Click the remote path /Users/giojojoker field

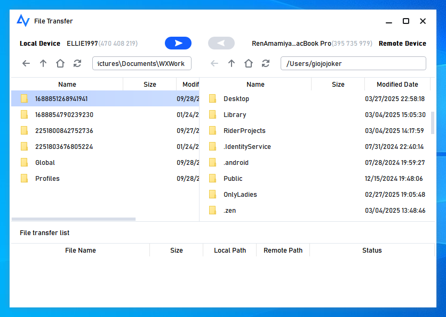coord(353,64)
